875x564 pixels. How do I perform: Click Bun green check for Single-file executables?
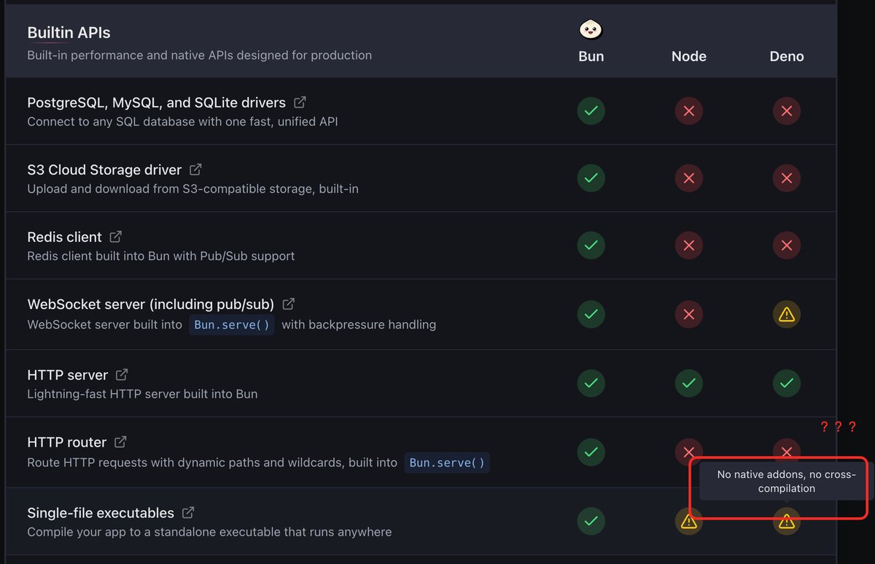pos(591,521)
